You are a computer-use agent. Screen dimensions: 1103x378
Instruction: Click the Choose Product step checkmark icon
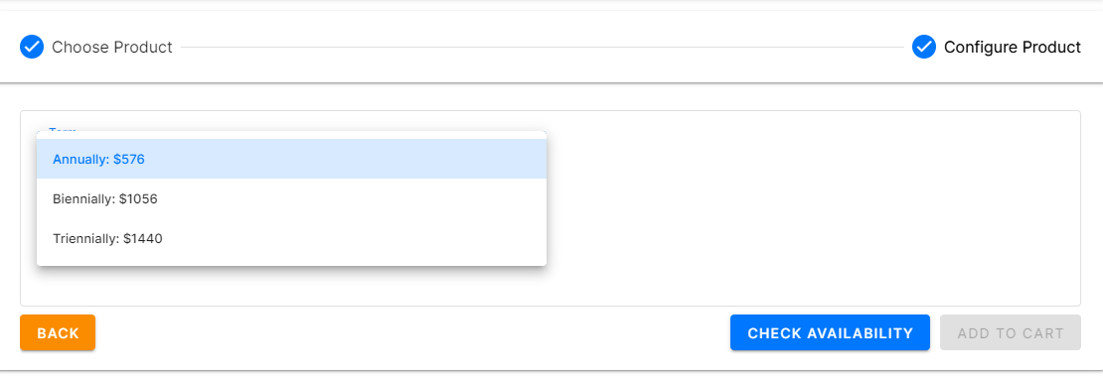(x=32, y=47)
